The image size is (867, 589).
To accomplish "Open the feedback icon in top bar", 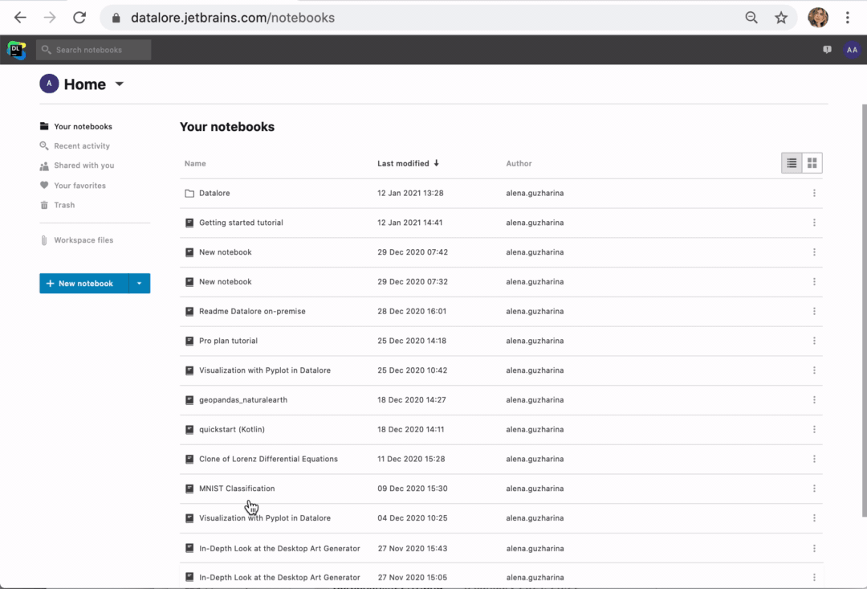I will coord(827,50).
